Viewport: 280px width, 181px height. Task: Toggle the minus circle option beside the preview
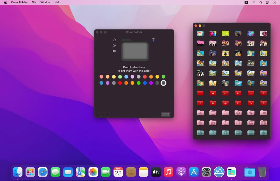point(114,40)
